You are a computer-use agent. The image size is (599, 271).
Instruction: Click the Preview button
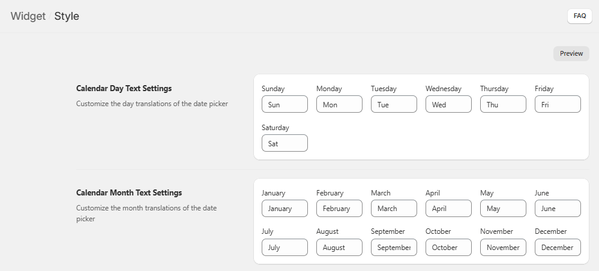(x=571, y=53)
